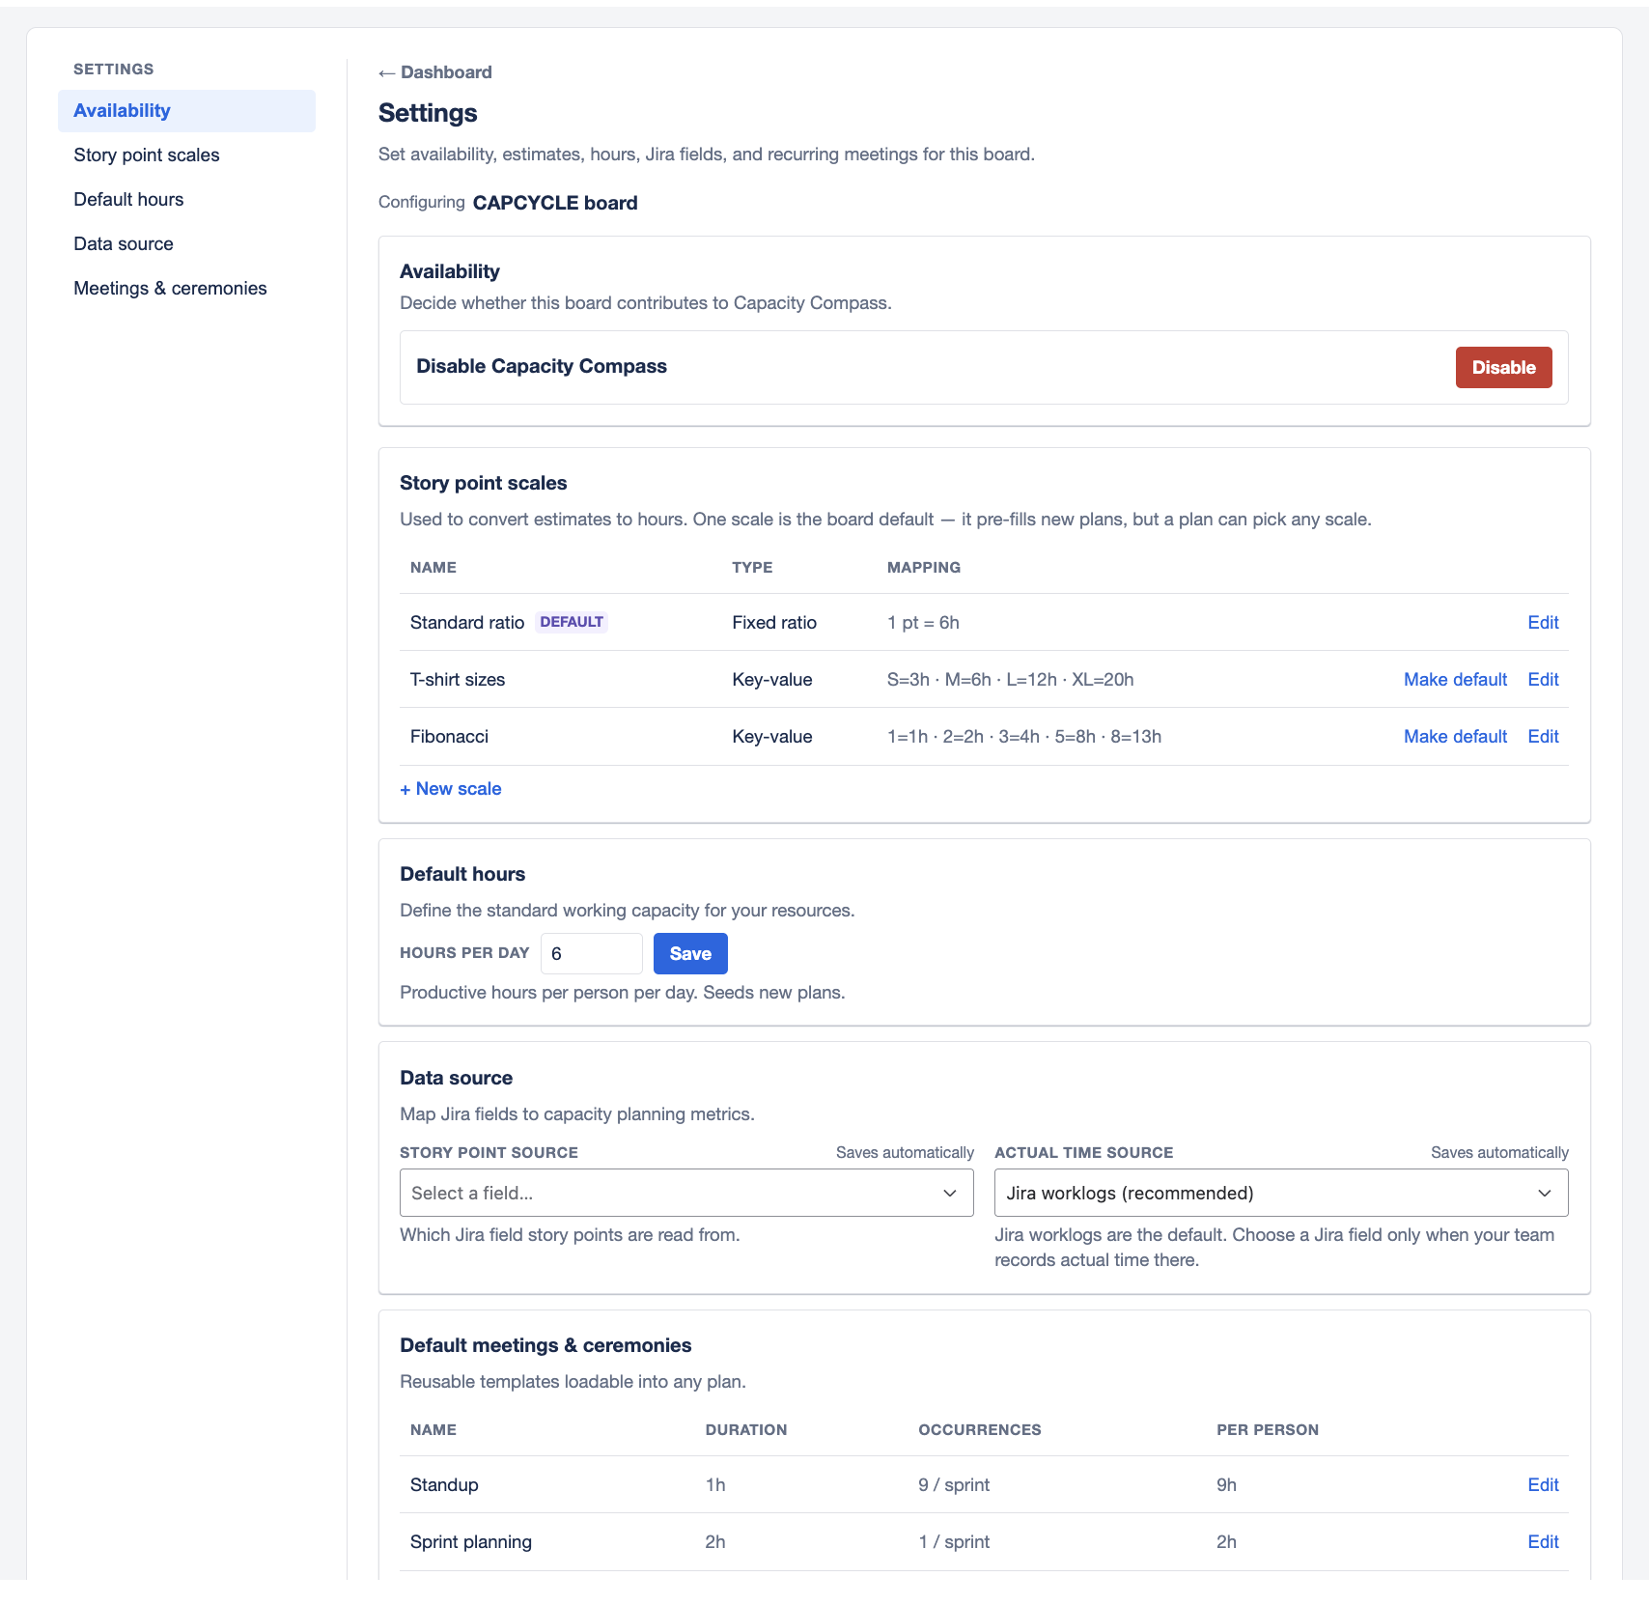Viewport: 1649px width, 1605px height.
Task: Click the 'CAPCYCLE board' heading
Action: (555, 203)
